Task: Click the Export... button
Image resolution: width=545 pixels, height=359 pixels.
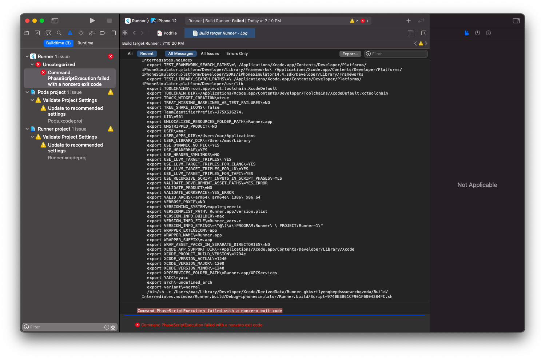Action: (350, 54)
